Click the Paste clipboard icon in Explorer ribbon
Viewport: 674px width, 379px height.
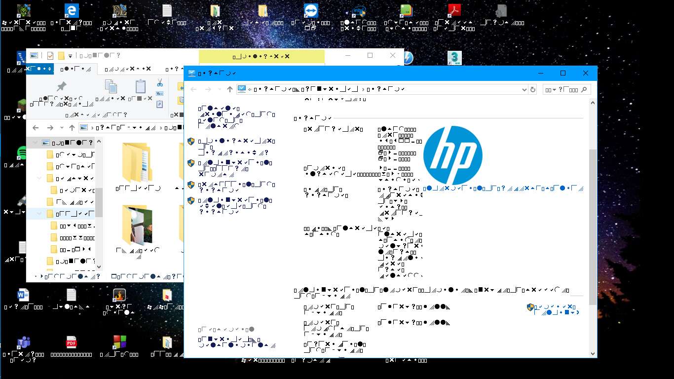(141, 86)
